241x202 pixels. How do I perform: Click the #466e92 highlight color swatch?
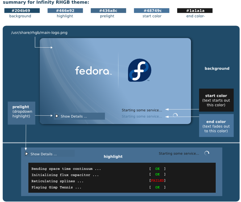coord(65,11)
